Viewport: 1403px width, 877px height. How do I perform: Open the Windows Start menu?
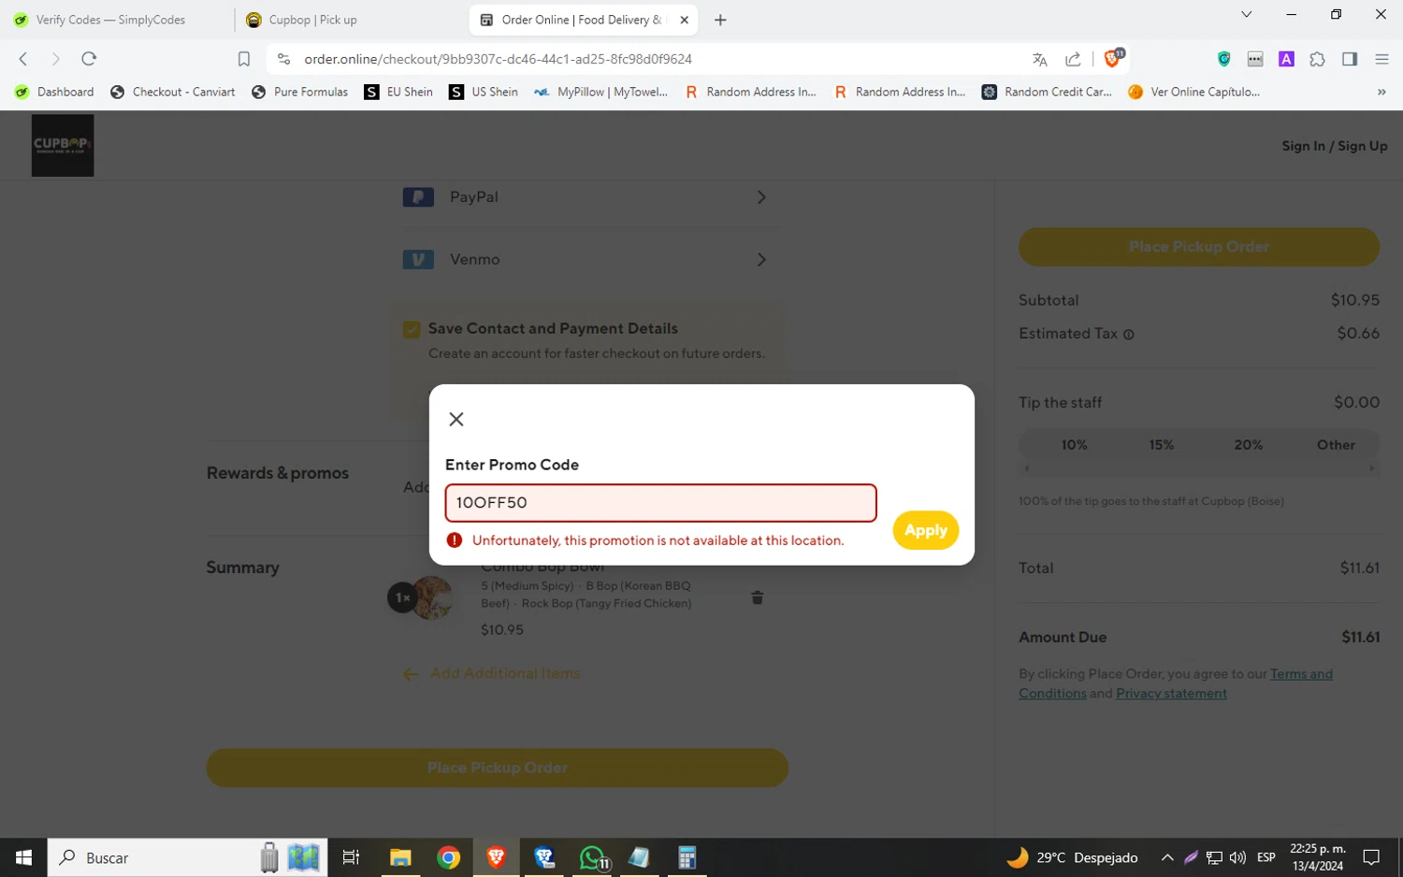[x=23, y=857]
